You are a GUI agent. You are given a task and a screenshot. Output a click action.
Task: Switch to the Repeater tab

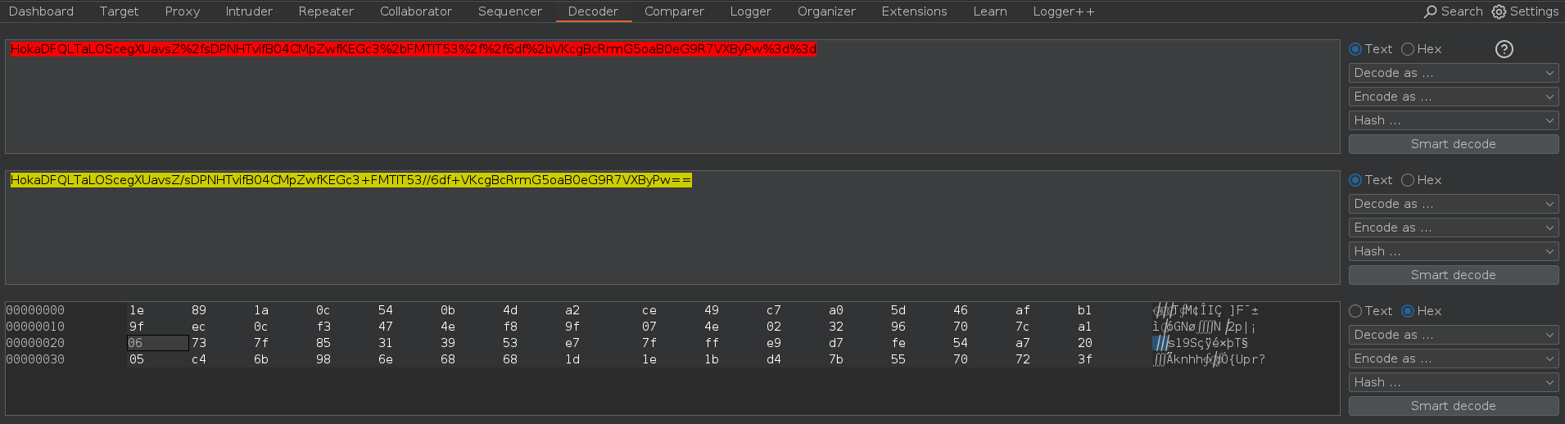[326, 11]
